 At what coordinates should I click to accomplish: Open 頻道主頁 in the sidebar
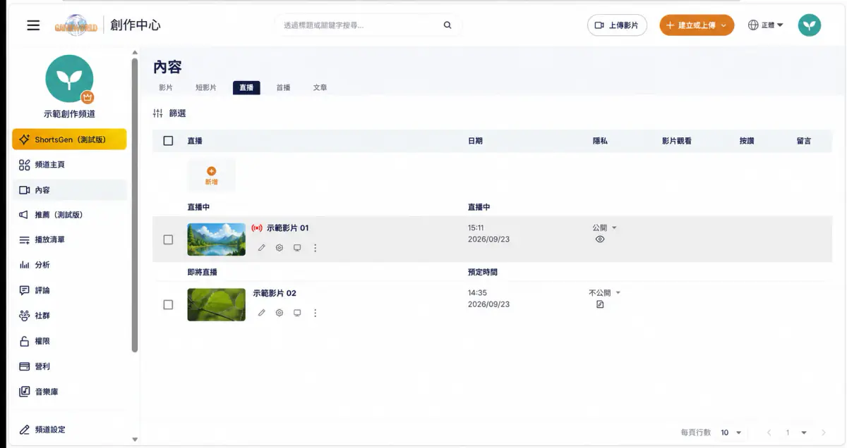tap(69, 164)
